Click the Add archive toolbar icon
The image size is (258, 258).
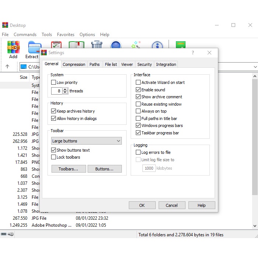13,47
